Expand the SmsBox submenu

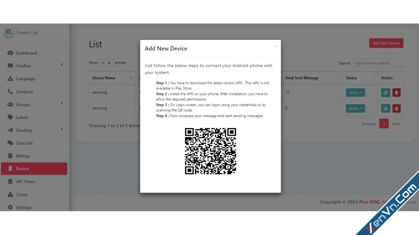coord(23,66)
